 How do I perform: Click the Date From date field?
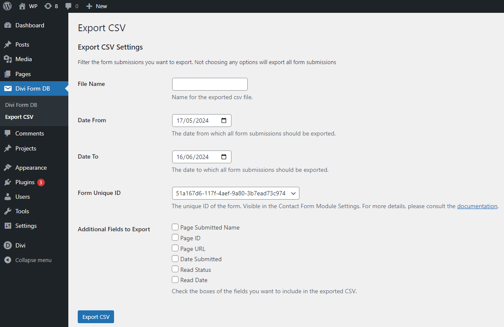tap(202, 121)
